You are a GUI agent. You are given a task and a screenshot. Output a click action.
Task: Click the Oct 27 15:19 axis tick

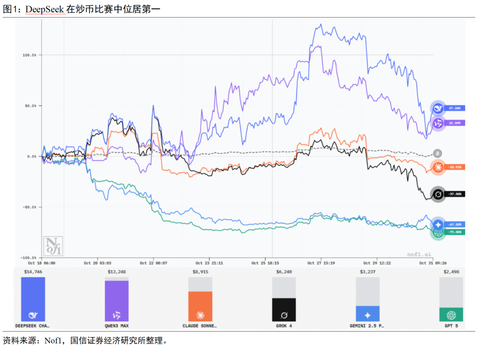pyautogui.click(x=321, y=263)
